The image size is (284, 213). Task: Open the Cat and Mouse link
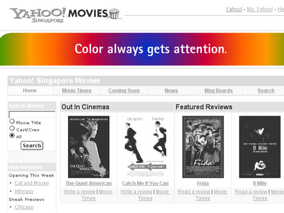pyautogui.click(x=32, y=183)
